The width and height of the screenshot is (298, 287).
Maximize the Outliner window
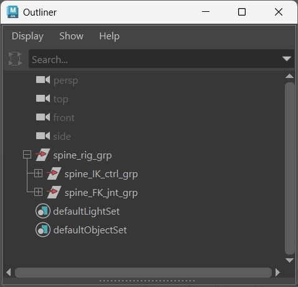pyautogui.click(x=242, y=12)
